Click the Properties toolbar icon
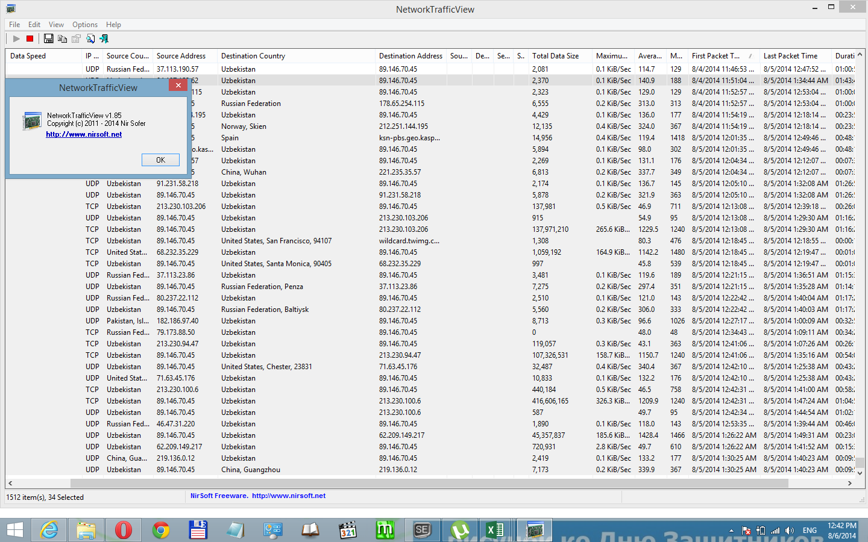The height and width of the screenshot is (542, 868). coord(76,39)
